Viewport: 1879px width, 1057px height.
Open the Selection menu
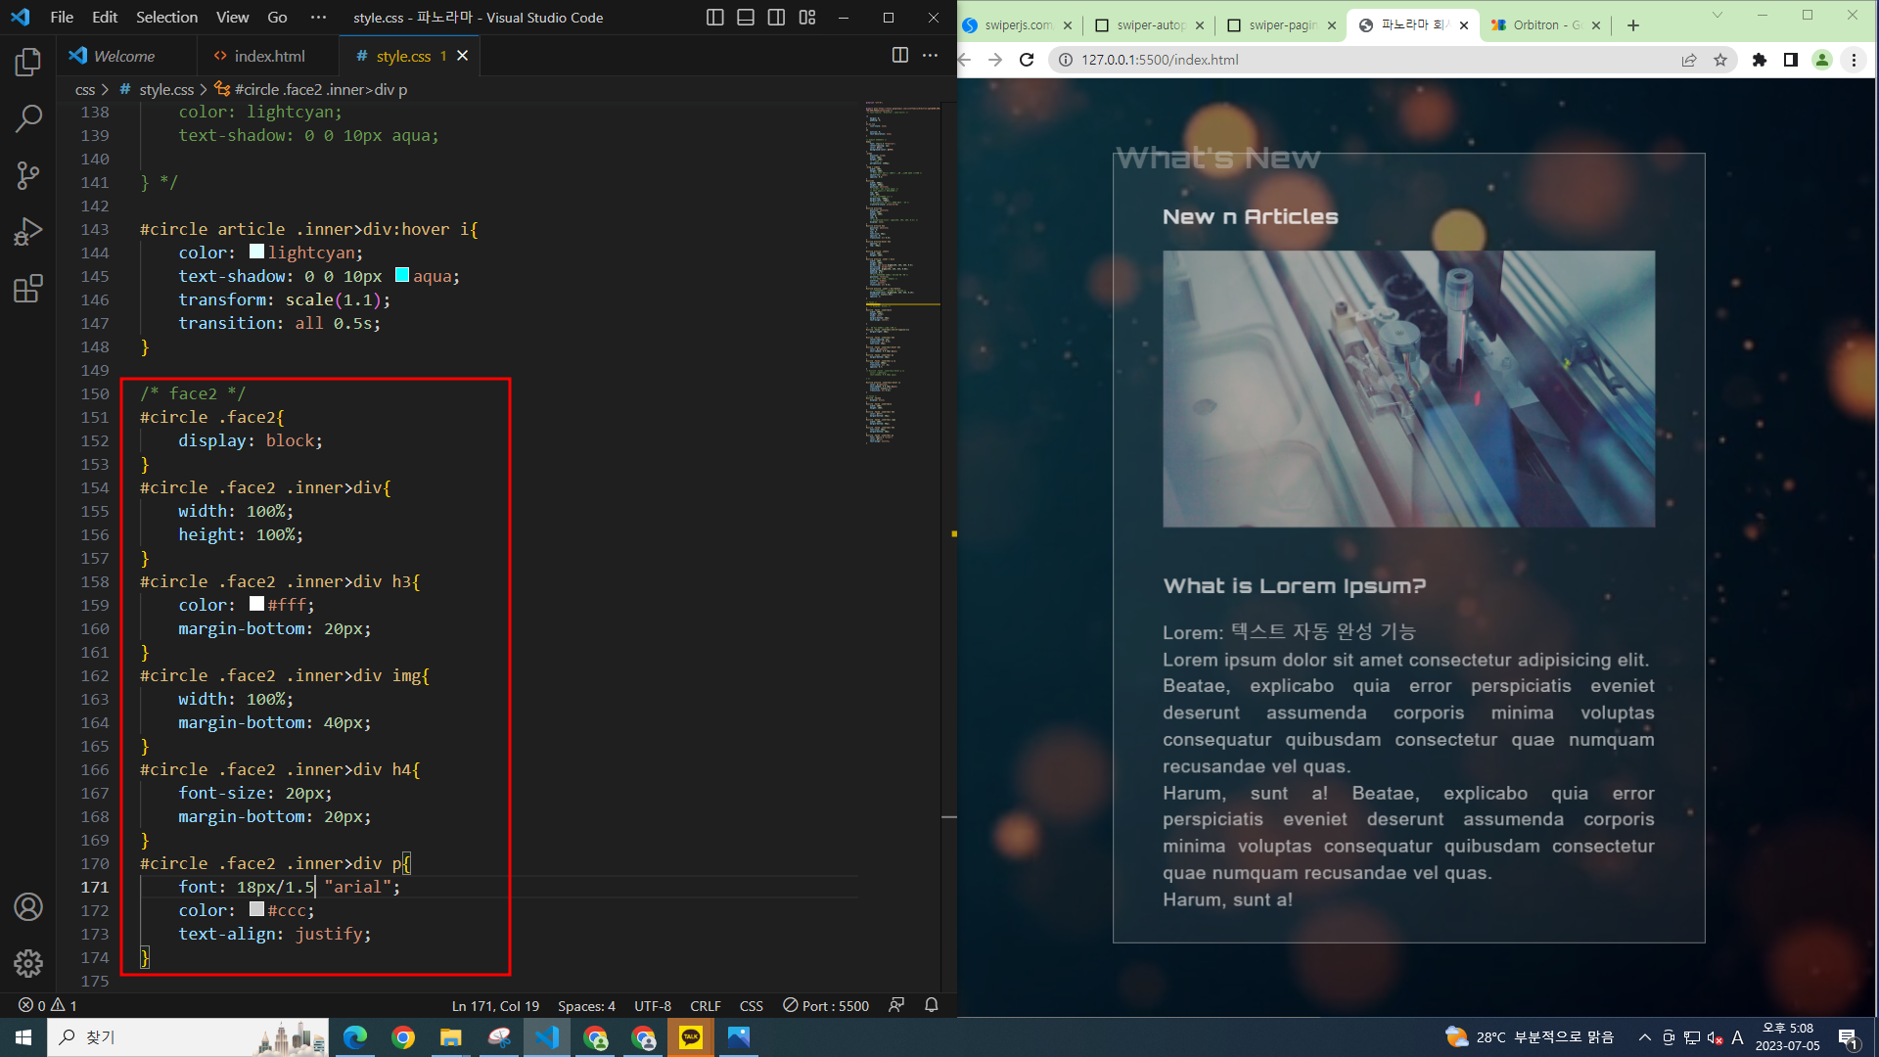(166, 18)
